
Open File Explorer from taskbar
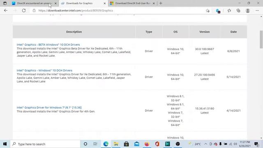116,144
